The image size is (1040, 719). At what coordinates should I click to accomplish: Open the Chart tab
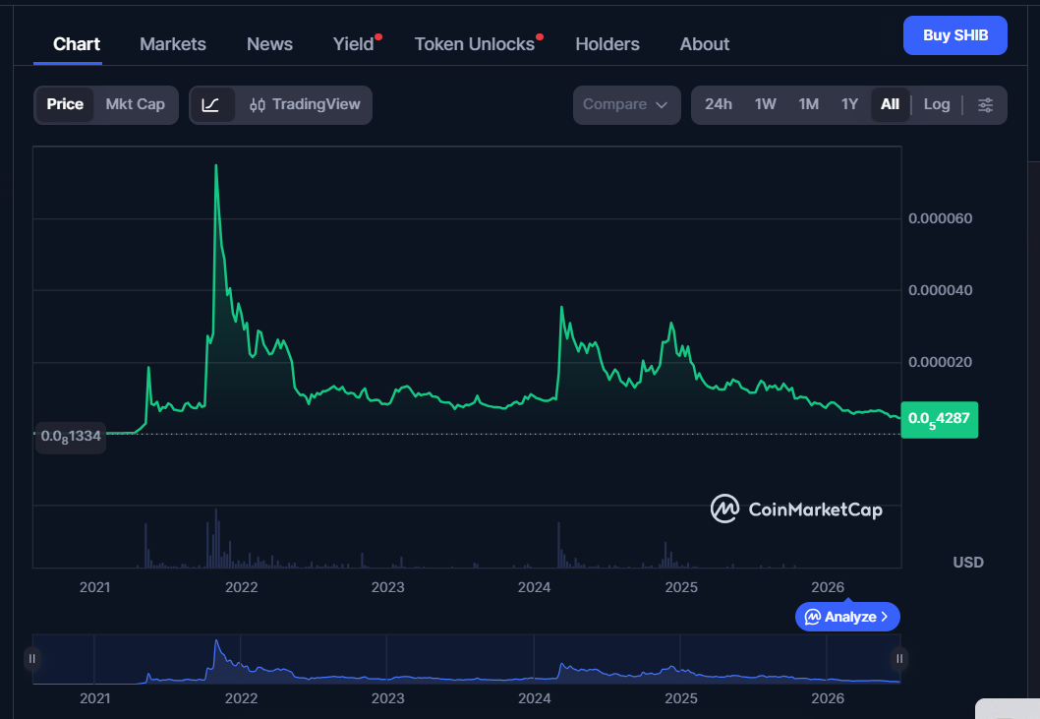coord(77,44)
